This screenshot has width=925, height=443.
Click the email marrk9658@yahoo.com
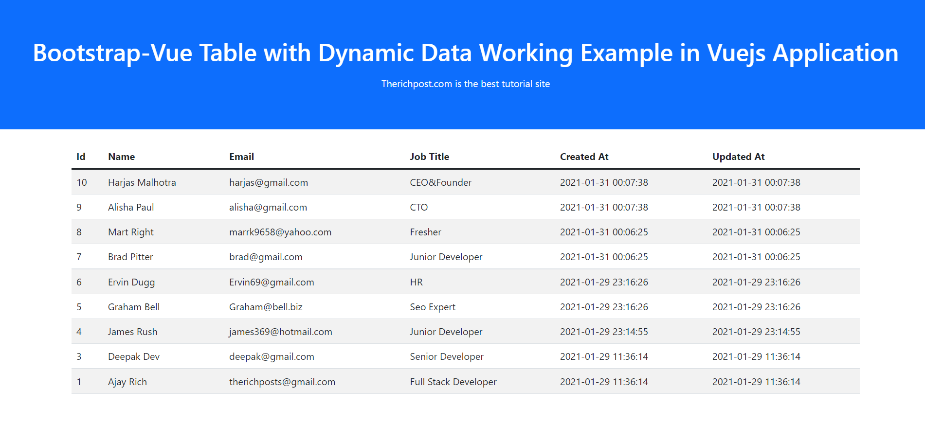[280, 232]
